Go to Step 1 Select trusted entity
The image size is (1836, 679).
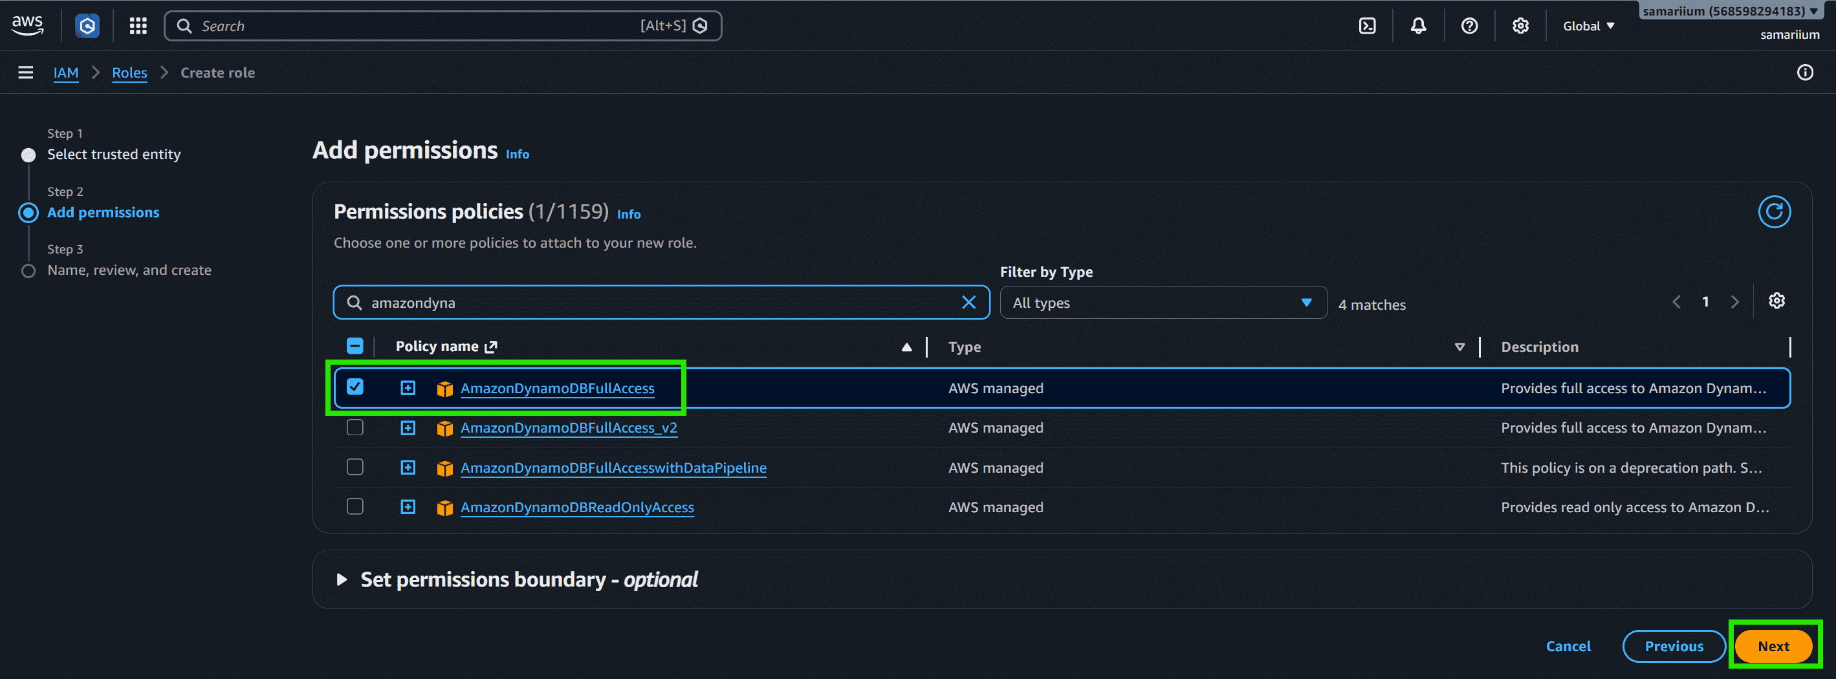114,155
